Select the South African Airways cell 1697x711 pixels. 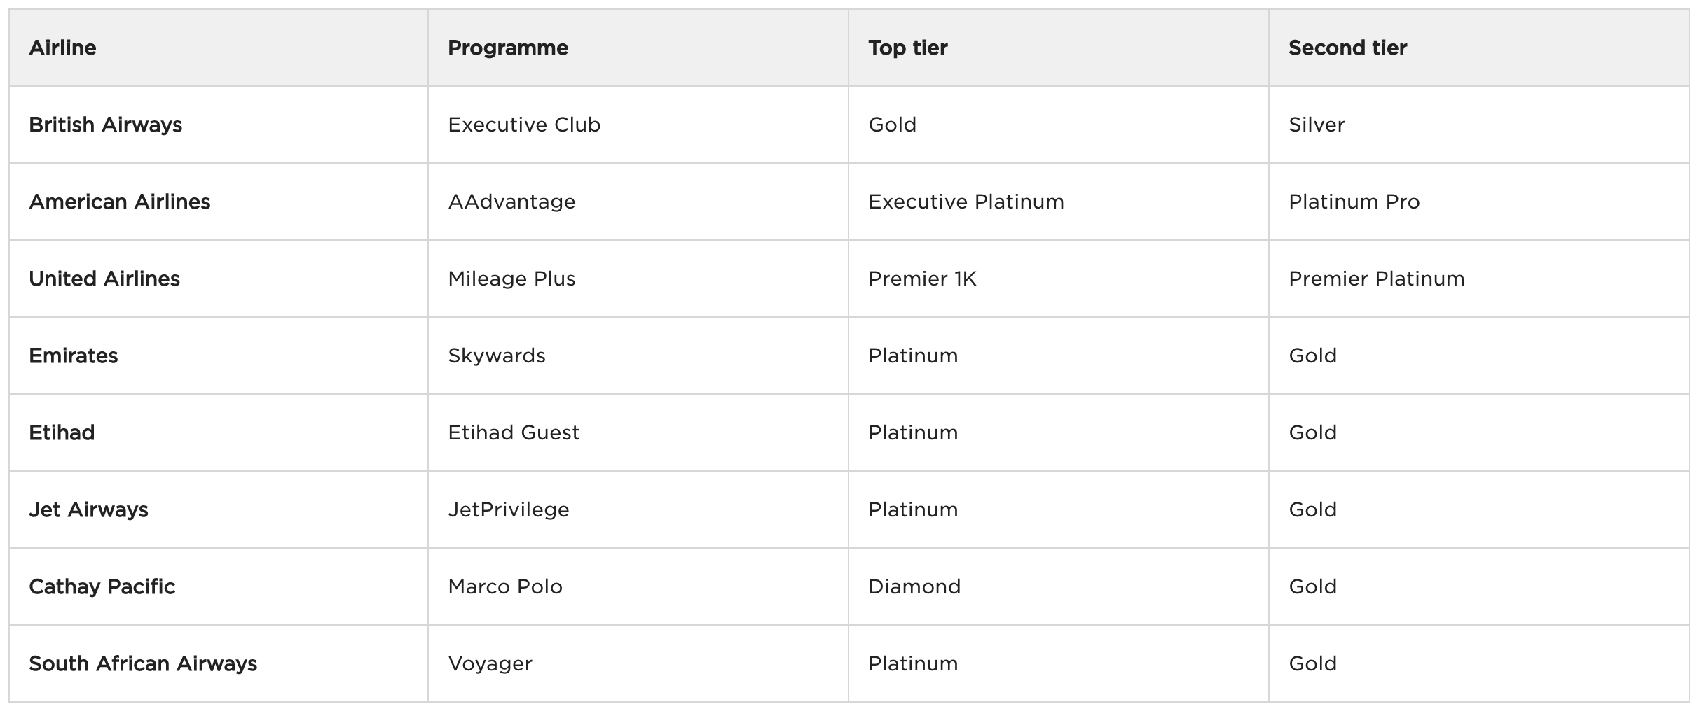(143, 663)
